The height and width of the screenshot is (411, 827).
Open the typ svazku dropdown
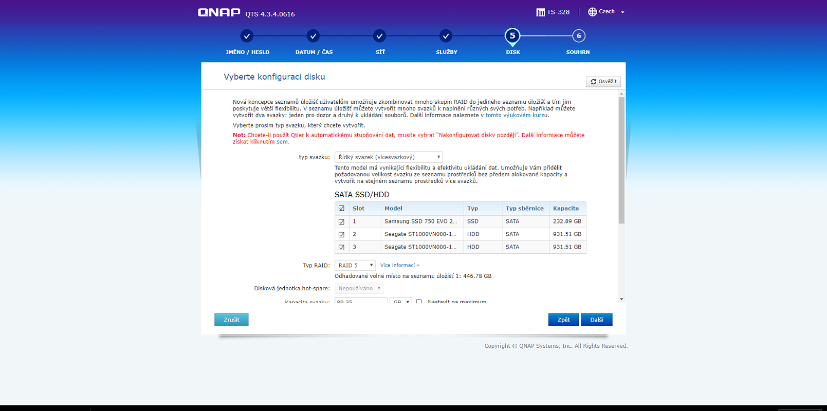pyautogui.click(x=389, y=157)
